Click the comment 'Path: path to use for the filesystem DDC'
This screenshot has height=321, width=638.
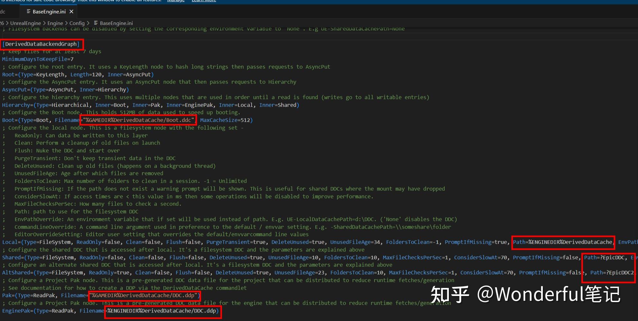(x=70, y=212)
